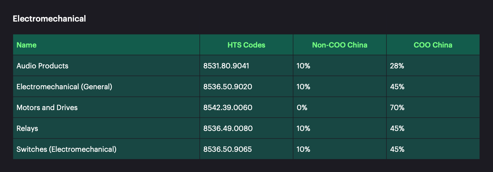493x172 pixels.
Task: Click the Electromechanical section heading
Action: click(x=49, y=18)
